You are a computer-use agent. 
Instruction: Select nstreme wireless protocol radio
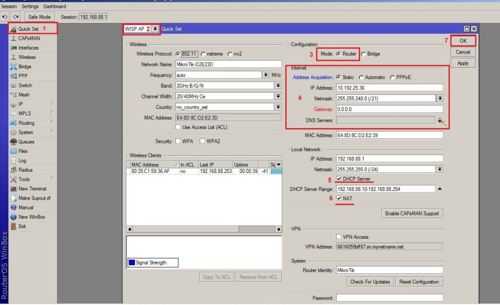tap(203, 54)
